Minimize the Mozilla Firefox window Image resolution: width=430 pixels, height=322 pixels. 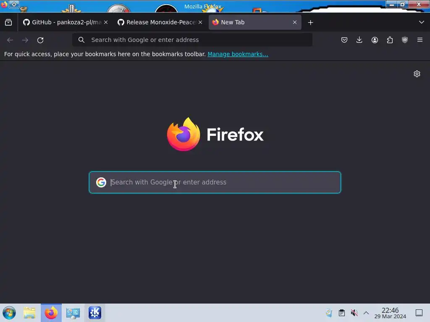click(392, 4)
